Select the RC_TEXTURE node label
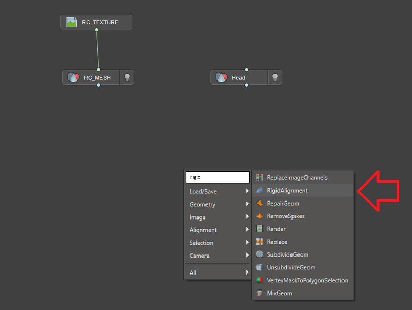The width and height of the screenshot is (412, 310). 100,22
